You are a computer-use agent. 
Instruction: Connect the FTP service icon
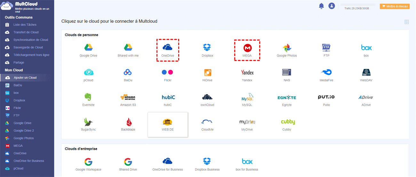point(326,48)
